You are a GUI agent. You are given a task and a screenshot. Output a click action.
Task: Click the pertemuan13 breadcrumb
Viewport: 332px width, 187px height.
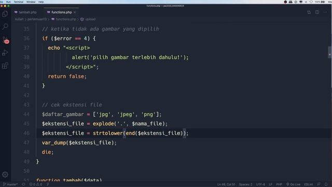pos(37,19)
